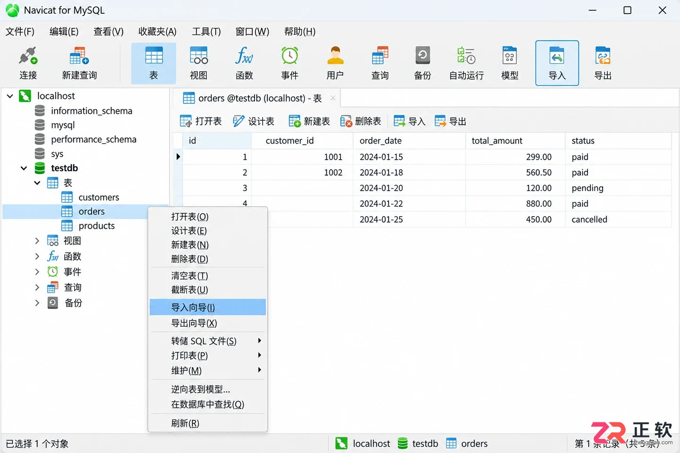Choose 新建表(N) from context menu
The width and height of the screenshot is (680, 453).
[x=208, y=245]
